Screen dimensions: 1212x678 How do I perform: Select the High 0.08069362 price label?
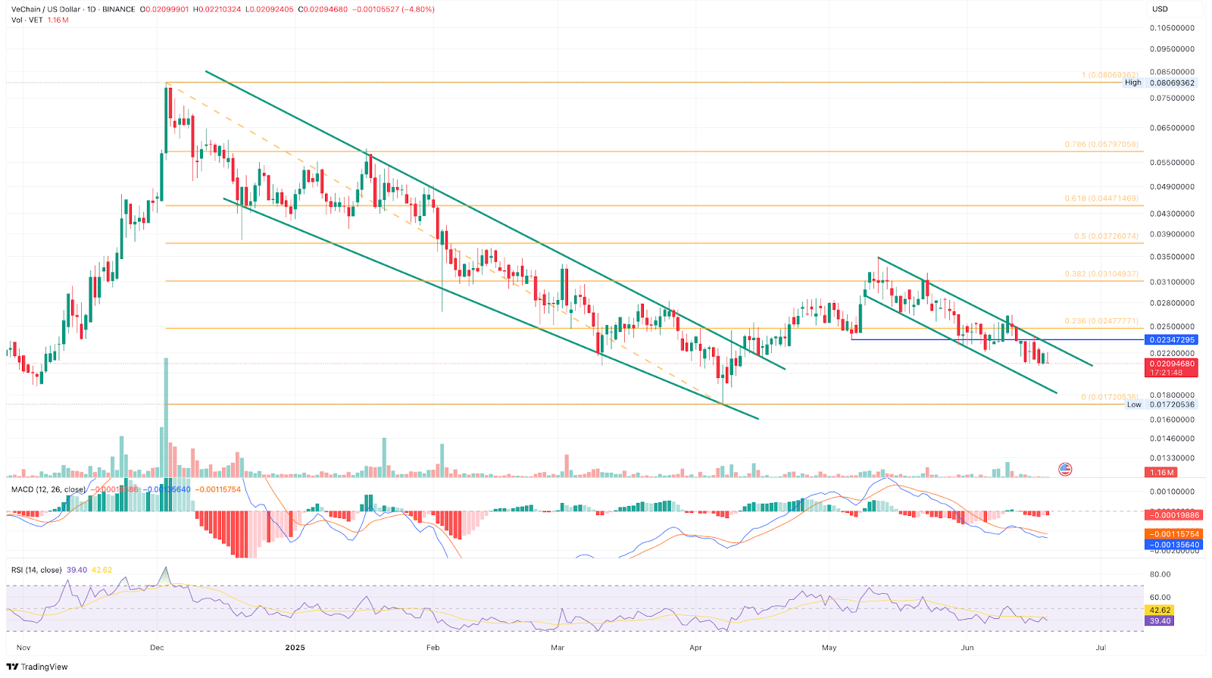pyautogui.click(x=1160, y=83)
